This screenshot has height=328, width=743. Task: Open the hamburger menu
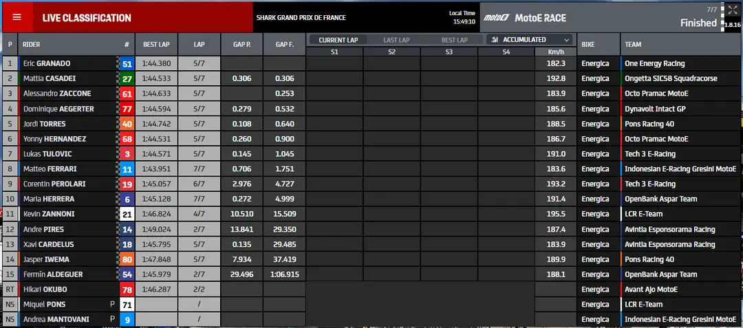click(x=17, y=17)
